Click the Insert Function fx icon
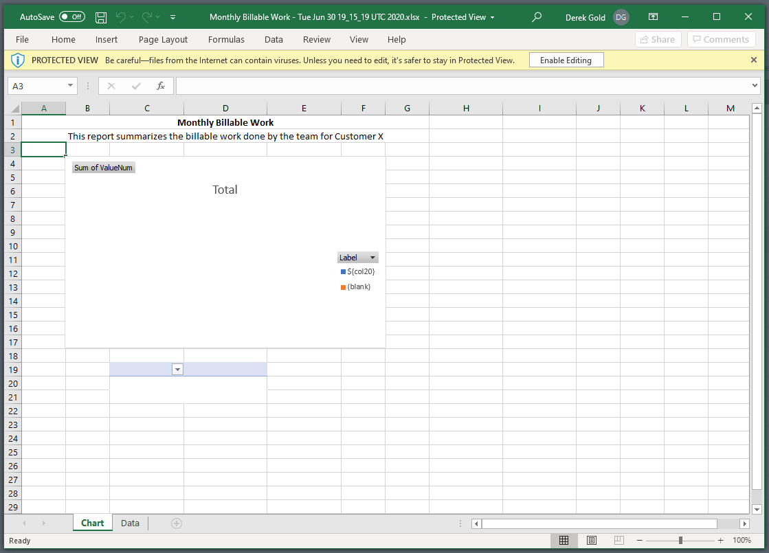769x553 pixels. [161, 86]
